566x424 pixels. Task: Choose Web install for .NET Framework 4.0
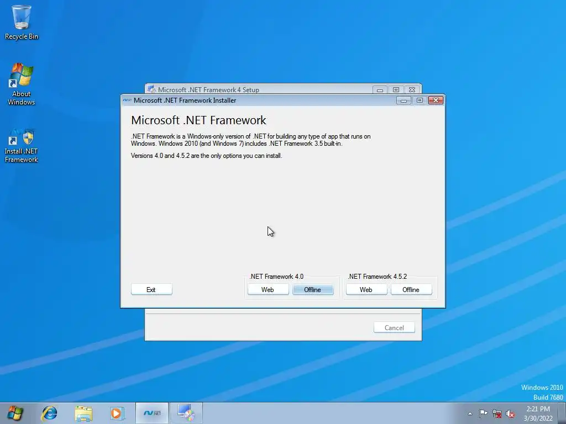pos(268,289)
